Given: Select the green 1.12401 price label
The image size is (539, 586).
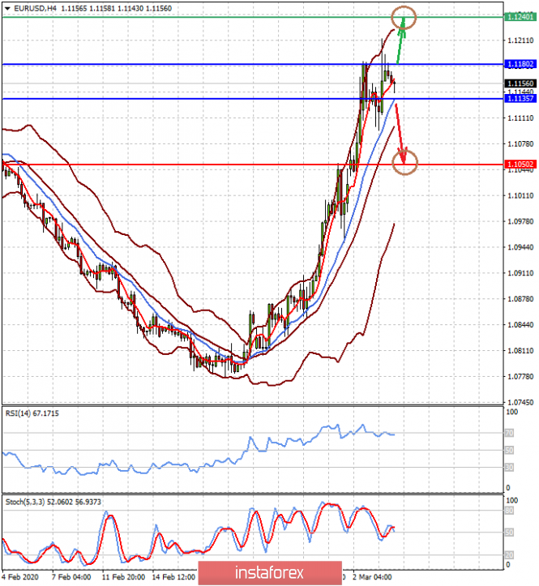Looking at the screenshot, I should (x=520, y=16).
